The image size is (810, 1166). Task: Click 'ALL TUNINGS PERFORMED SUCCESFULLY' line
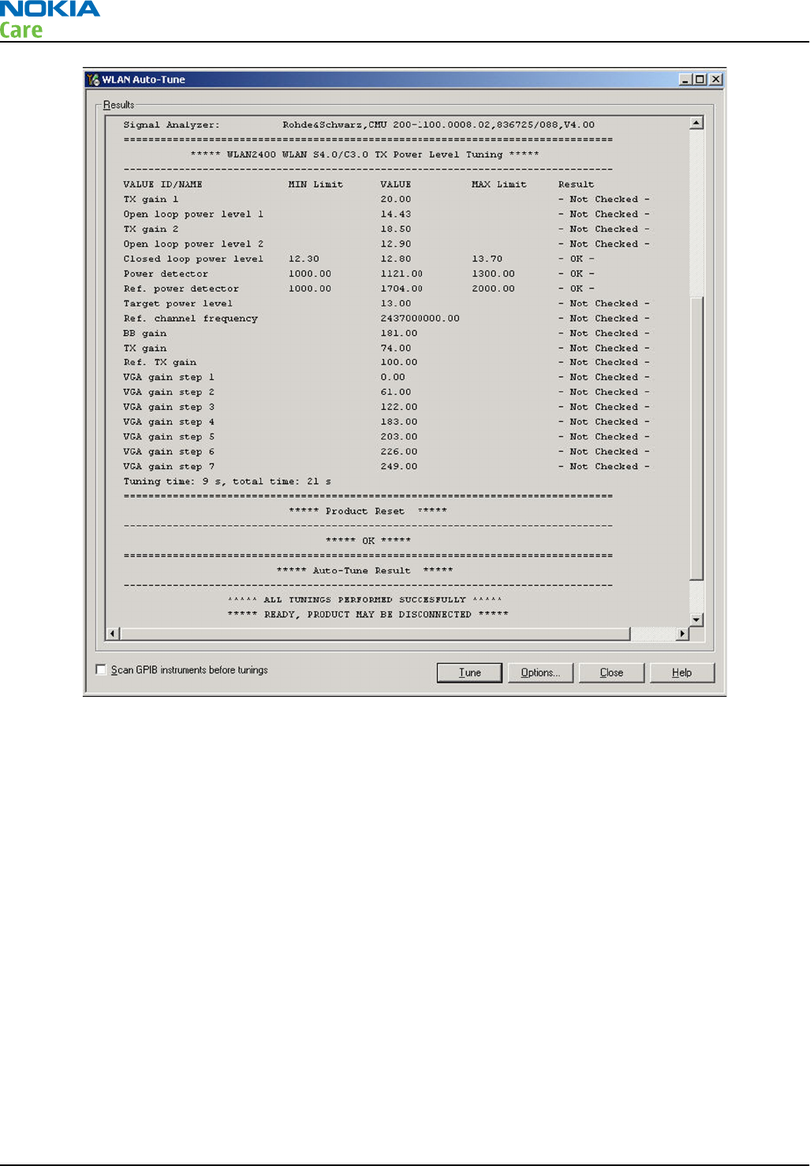coord(364,600)
